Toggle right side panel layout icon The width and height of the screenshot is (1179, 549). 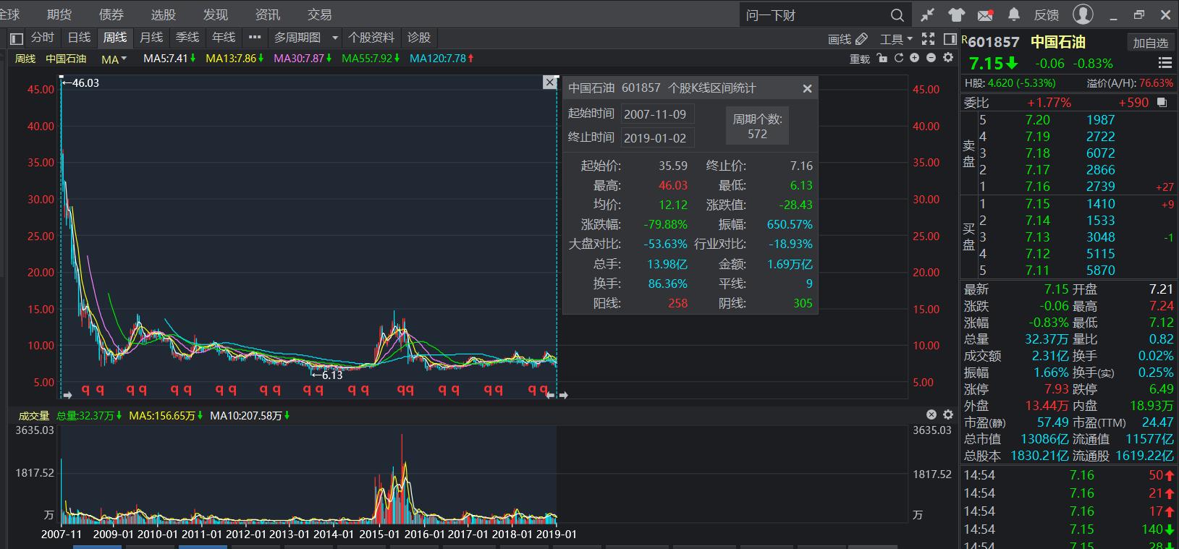pyautogui.click(x=950, y=38)
